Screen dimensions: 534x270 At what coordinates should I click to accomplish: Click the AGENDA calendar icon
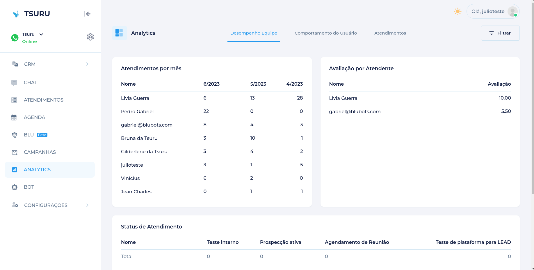14,118
